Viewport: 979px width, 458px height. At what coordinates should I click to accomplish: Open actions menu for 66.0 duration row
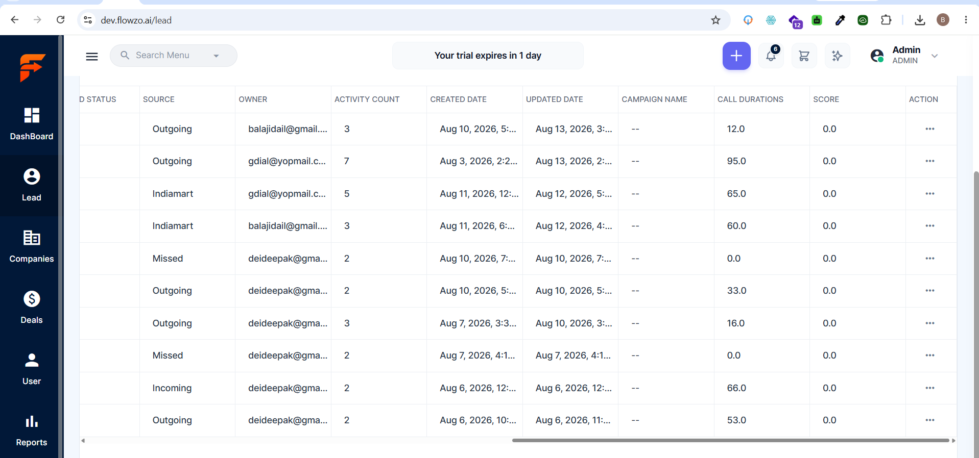tap(930, 388)
